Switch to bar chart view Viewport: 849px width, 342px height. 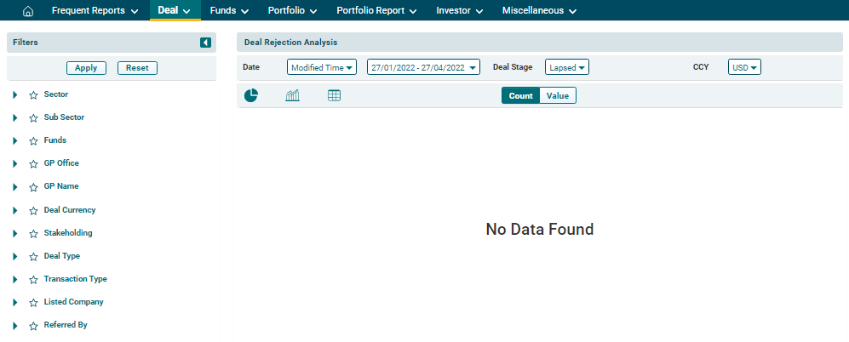[x=292, y=95]
